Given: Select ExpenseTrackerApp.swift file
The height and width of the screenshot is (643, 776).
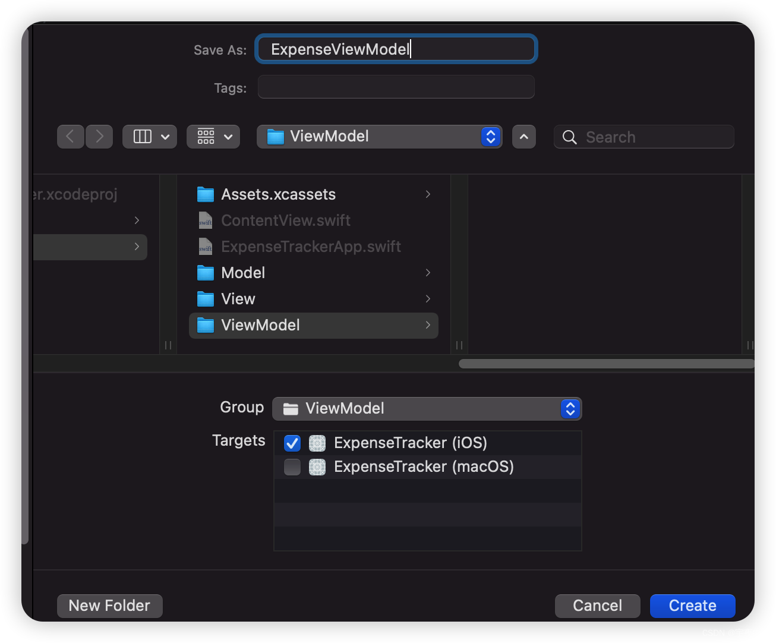Looking at the screenshot, I should pyautogui.click(x=314, y=247).
